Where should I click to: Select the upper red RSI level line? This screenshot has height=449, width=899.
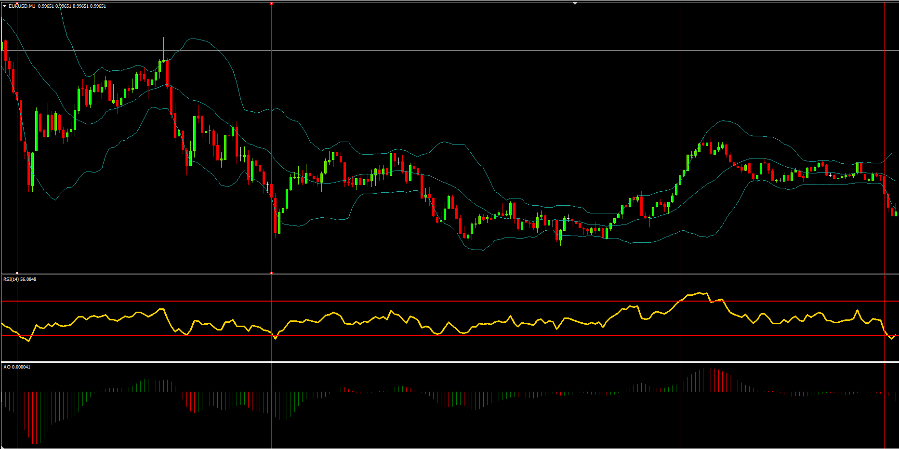pyautogui.click(x=450, y=301)
